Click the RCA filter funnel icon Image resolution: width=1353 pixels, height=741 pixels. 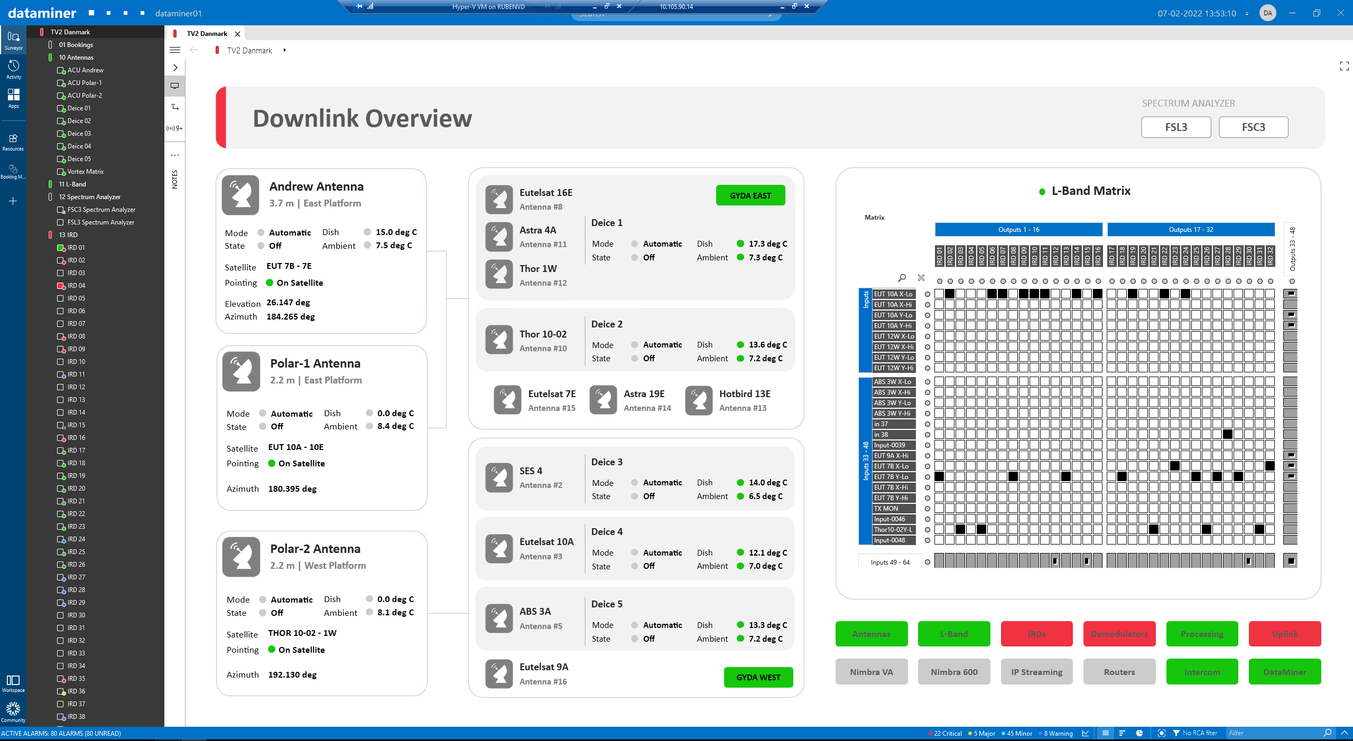click(1176, 733)
